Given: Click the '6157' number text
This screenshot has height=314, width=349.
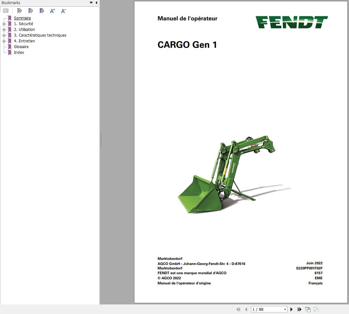Looking at the screenshot, I should click(x=318, y=273).
